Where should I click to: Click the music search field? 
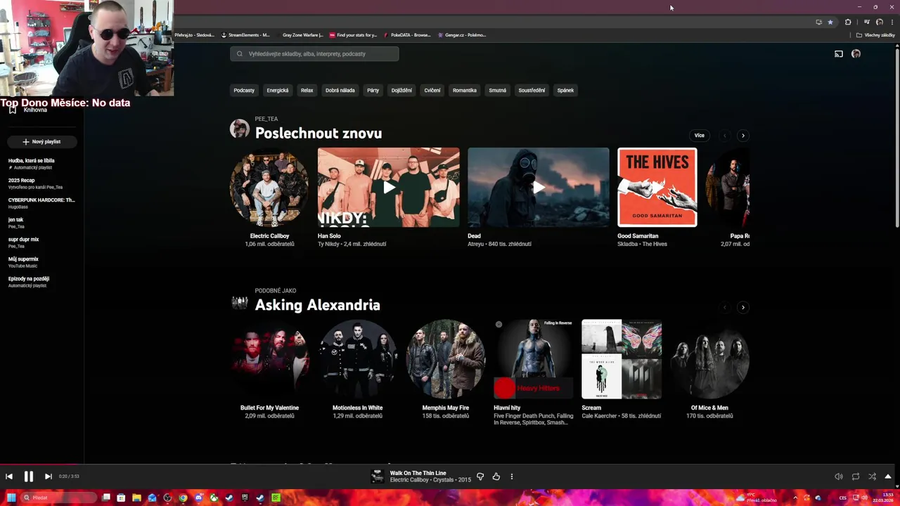pyautogui.click(x=314, y=53)
